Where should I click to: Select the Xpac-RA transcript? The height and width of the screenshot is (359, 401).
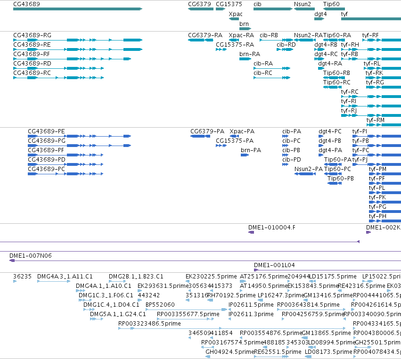pos(234,40)
